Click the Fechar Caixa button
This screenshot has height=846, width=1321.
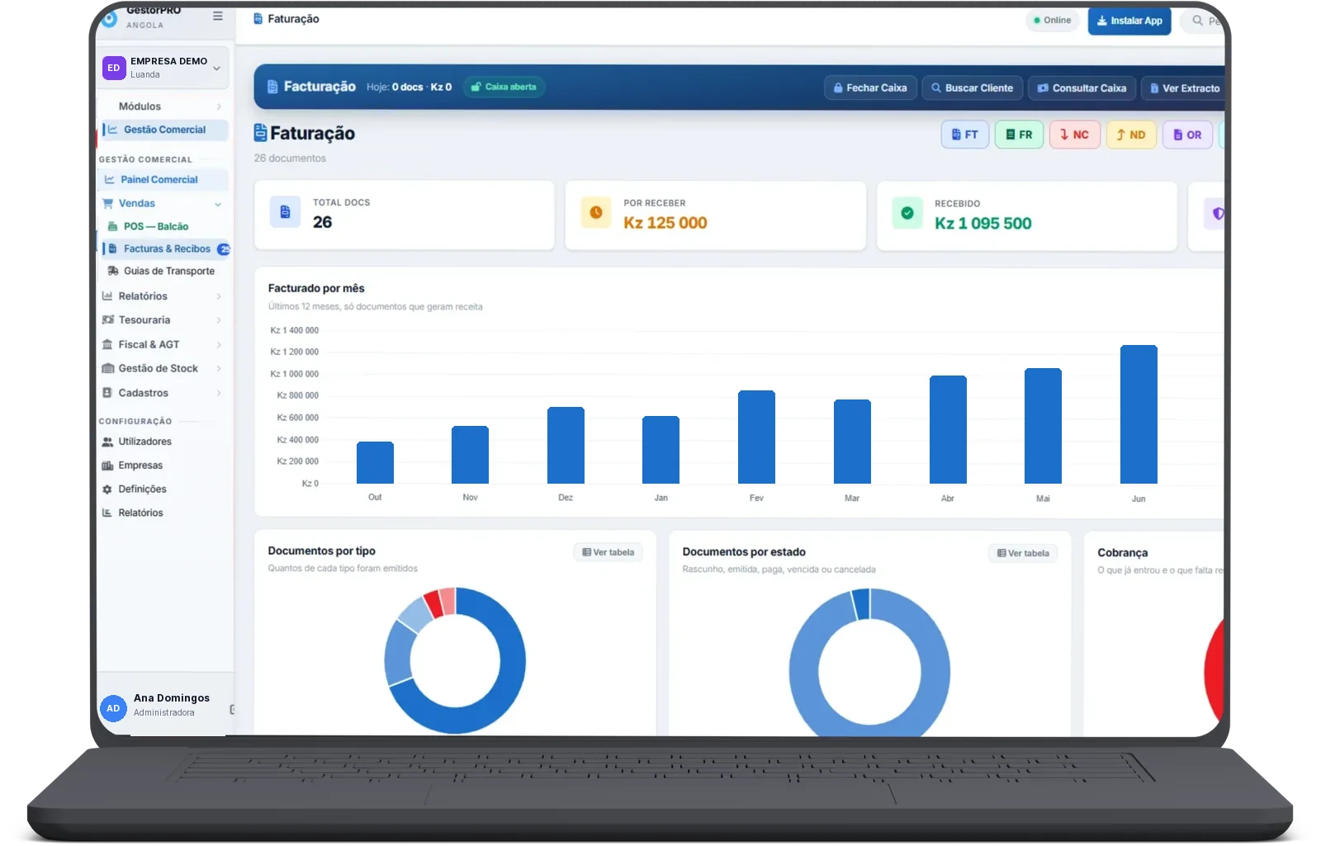coord(870,87)
